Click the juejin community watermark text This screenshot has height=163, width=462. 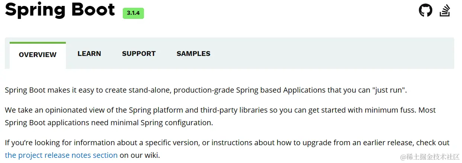[x=430, y=157]
